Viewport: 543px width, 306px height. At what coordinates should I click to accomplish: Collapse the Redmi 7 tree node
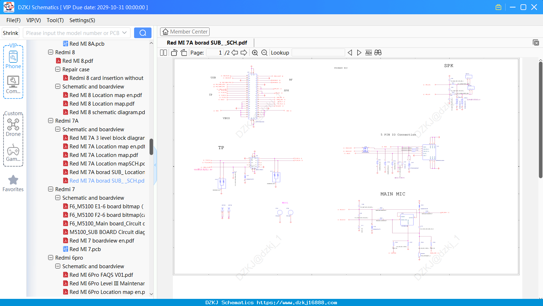[51, 189]
